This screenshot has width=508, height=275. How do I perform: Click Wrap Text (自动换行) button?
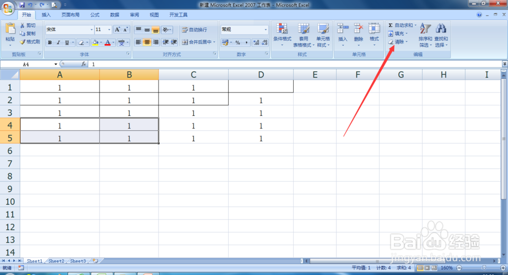click(195, 30)
